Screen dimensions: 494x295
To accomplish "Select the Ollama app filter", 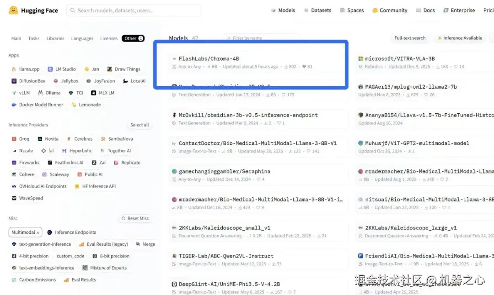I will pyautogui.click(x=49, y=93).
